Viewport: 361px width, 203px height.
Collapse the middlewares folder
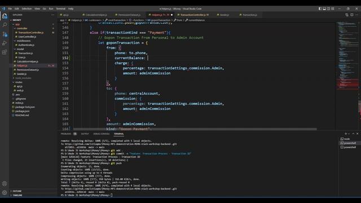[x=24, y=41]
